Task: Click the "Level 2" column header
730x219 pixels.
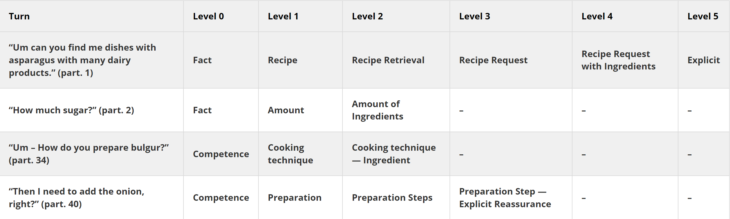Action: [367, 16]
